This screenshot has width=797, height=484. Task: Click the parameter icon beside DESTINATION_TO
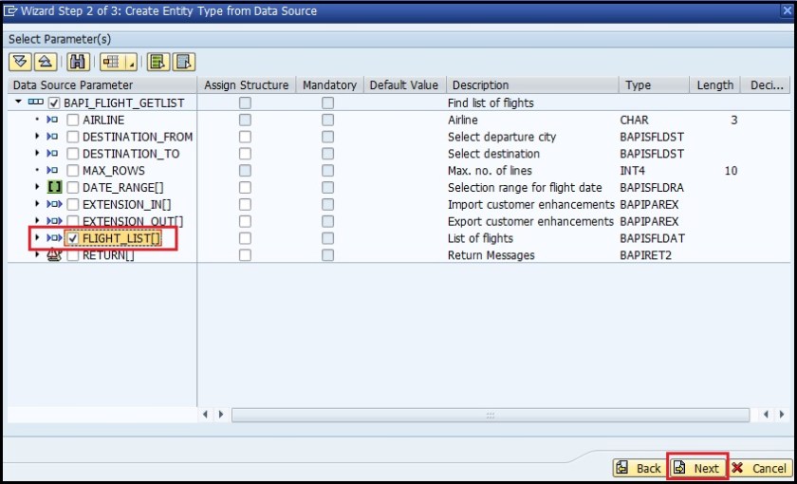coord(52,154)
